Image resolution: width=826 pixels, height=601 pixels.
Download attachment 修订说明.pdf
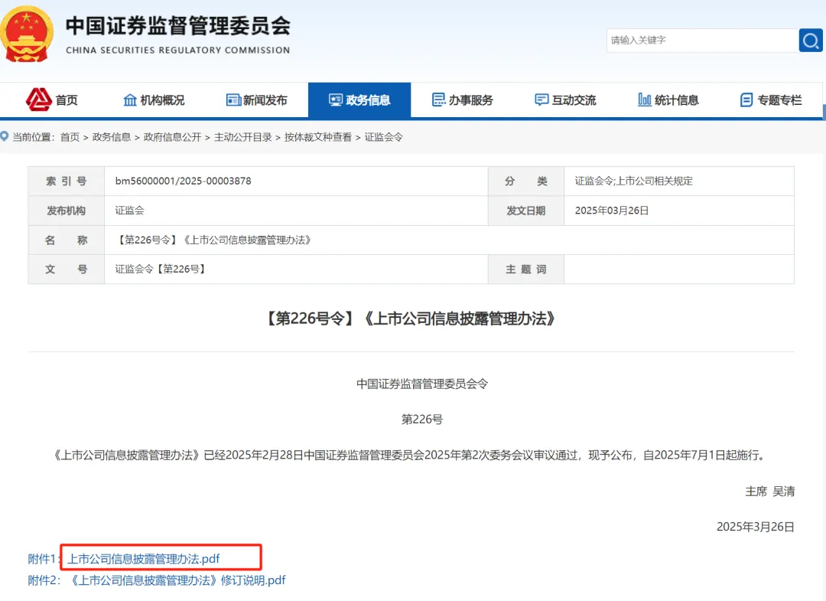point(177,580)
